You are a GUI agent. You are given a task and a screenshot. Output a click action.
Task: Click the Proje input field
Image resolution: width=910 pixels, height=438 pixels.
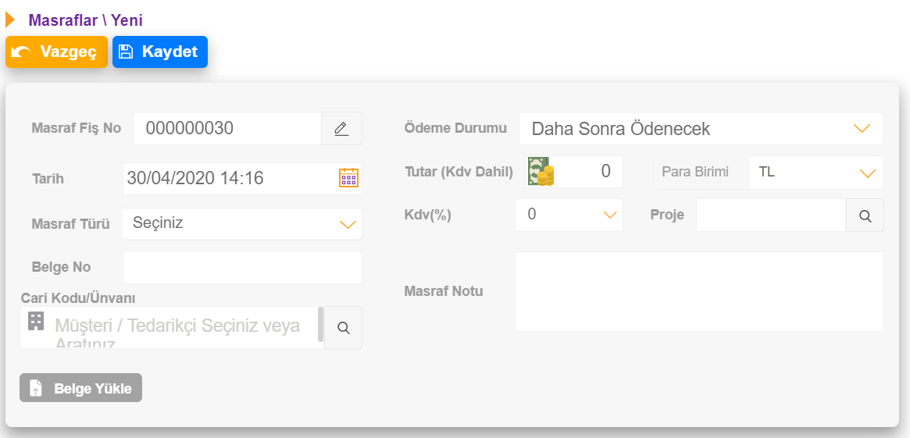point(771,215)
